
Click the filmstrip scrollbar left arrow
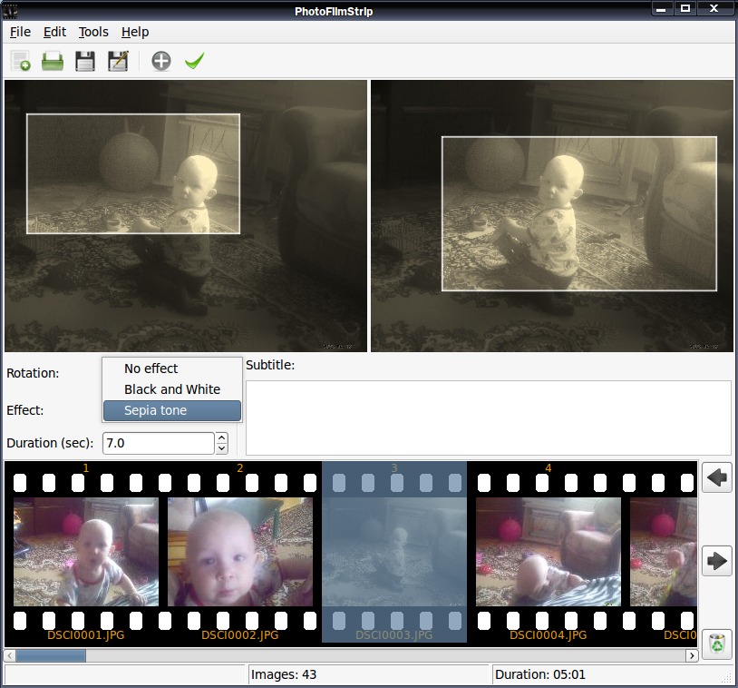click(9, 655)
